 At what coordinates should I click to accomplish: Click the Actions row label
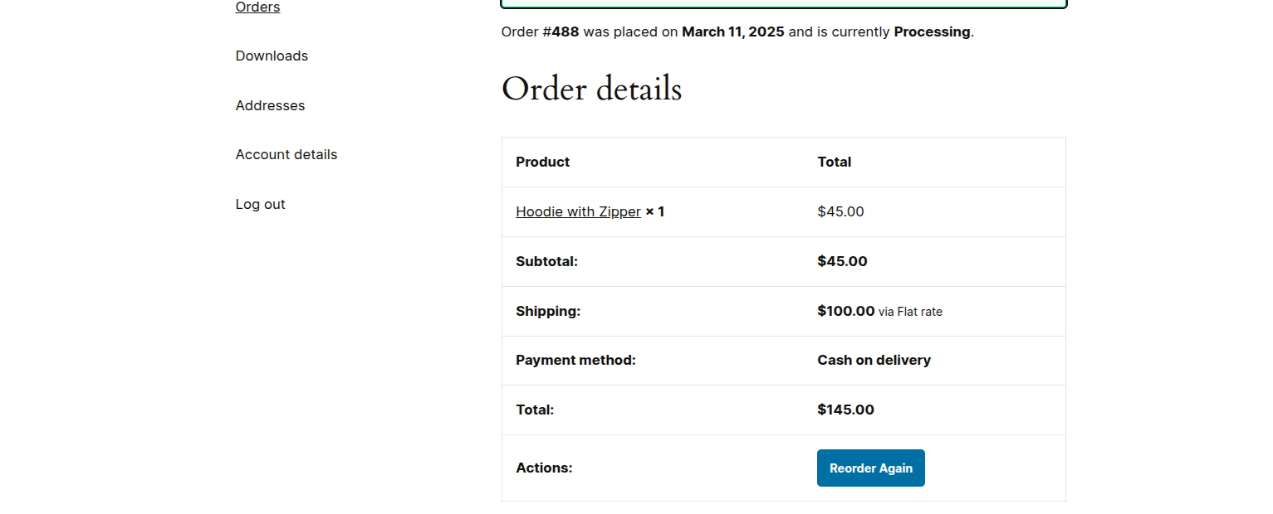coord(544,468)
